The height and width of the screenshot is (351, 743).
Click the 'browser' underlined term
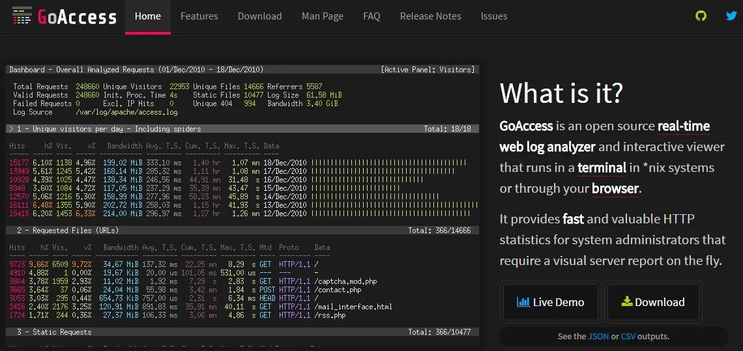615,189
